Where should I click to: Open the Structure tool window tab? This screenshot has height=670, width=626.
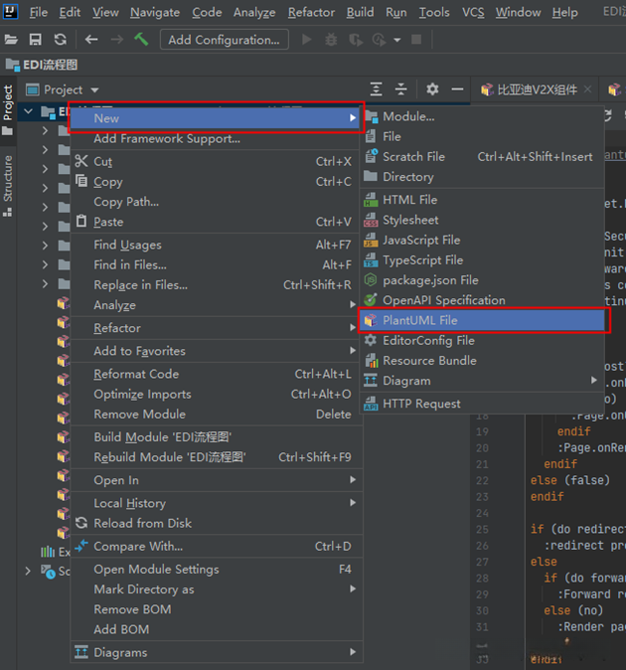point(8,179)
